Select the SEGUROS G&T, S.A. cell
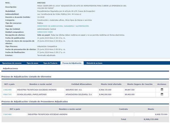This screenshot has height=123, width=170. [x=73, y=89]
